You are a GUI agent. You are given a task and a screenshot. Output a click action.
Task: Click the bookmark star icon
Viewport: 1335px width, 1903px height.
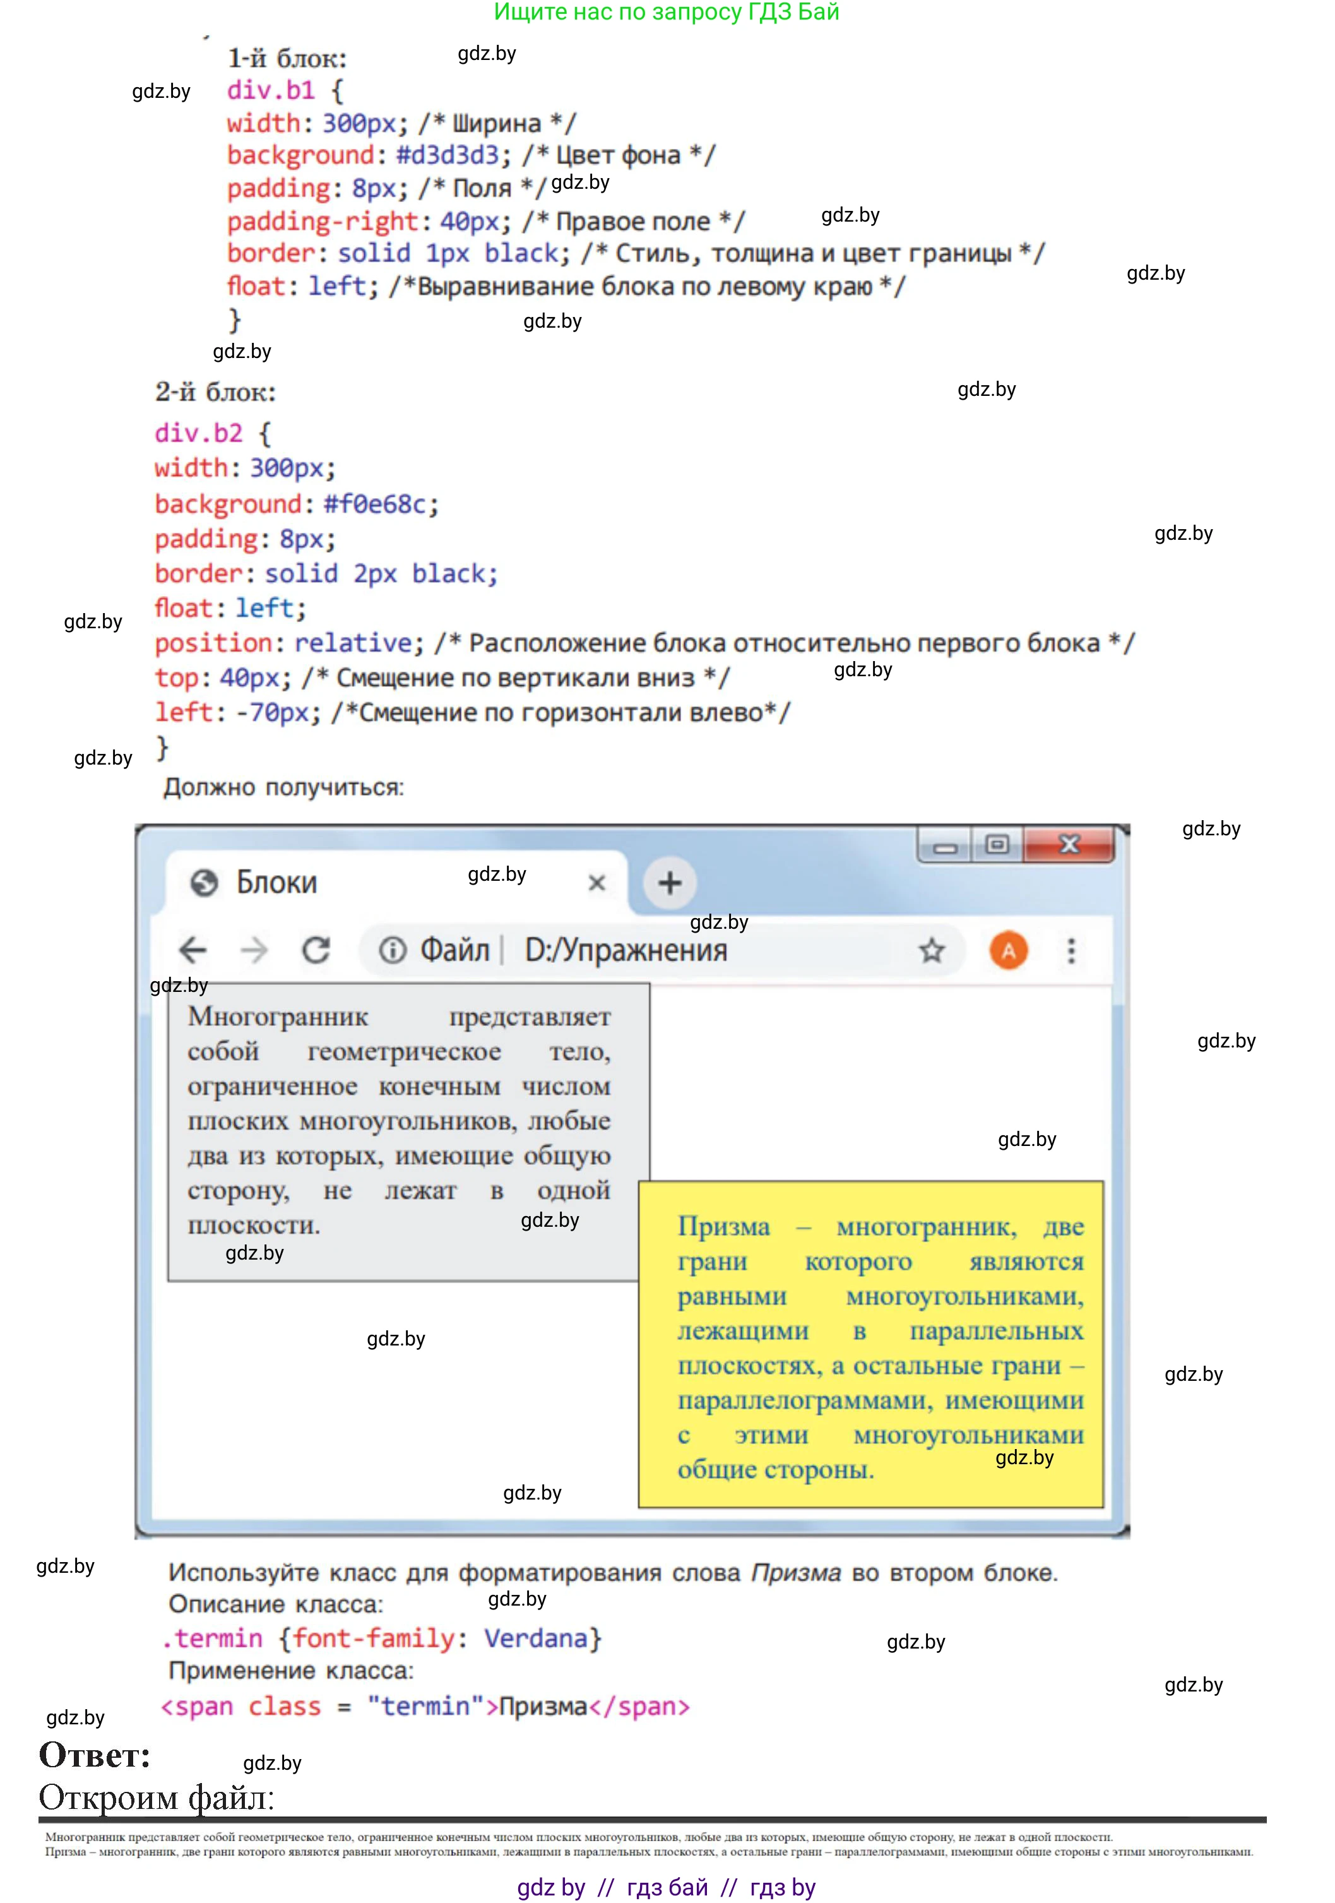932,950
